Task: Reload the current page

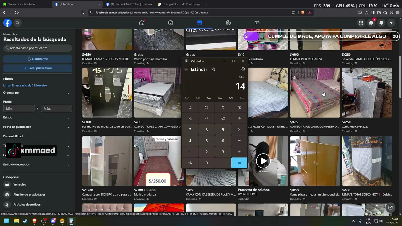Action: click(17, 13)
